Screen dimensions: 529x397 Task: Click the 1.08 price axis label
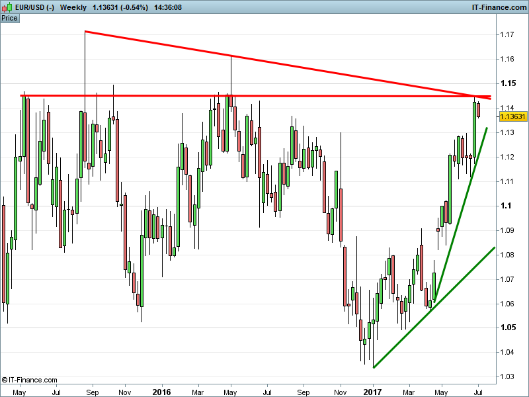click(507, 255)
